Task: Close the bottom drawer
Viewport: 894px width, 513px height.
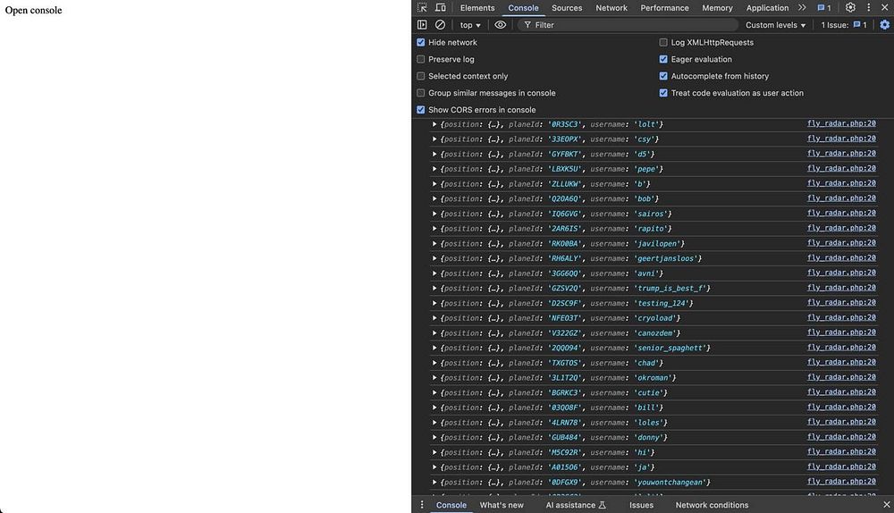Action: tap(887, 505)
